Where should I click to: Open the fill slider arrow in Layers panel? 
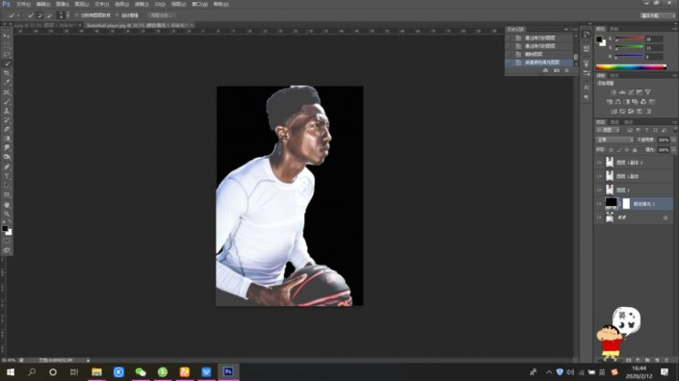coord(673,150)
